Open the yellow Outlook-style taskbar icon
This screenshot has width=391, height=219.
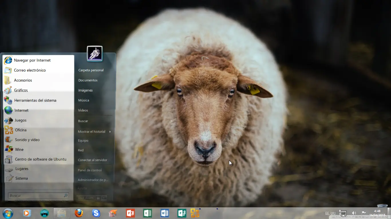tap(195, 213)
